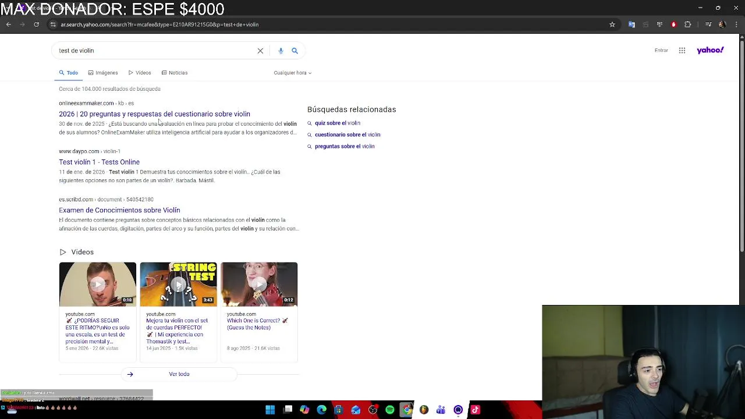Switch to the 'Imágenes' tab
This screenshot has width=745, height=419.
tap(102, 73)
